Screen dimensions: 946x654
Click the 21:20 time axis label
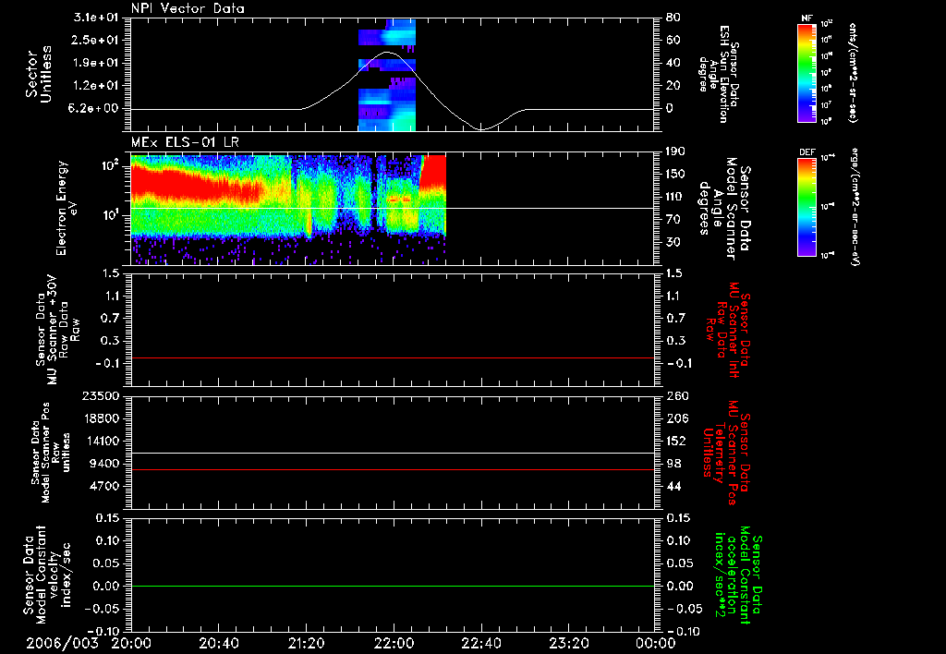[306, 643]
